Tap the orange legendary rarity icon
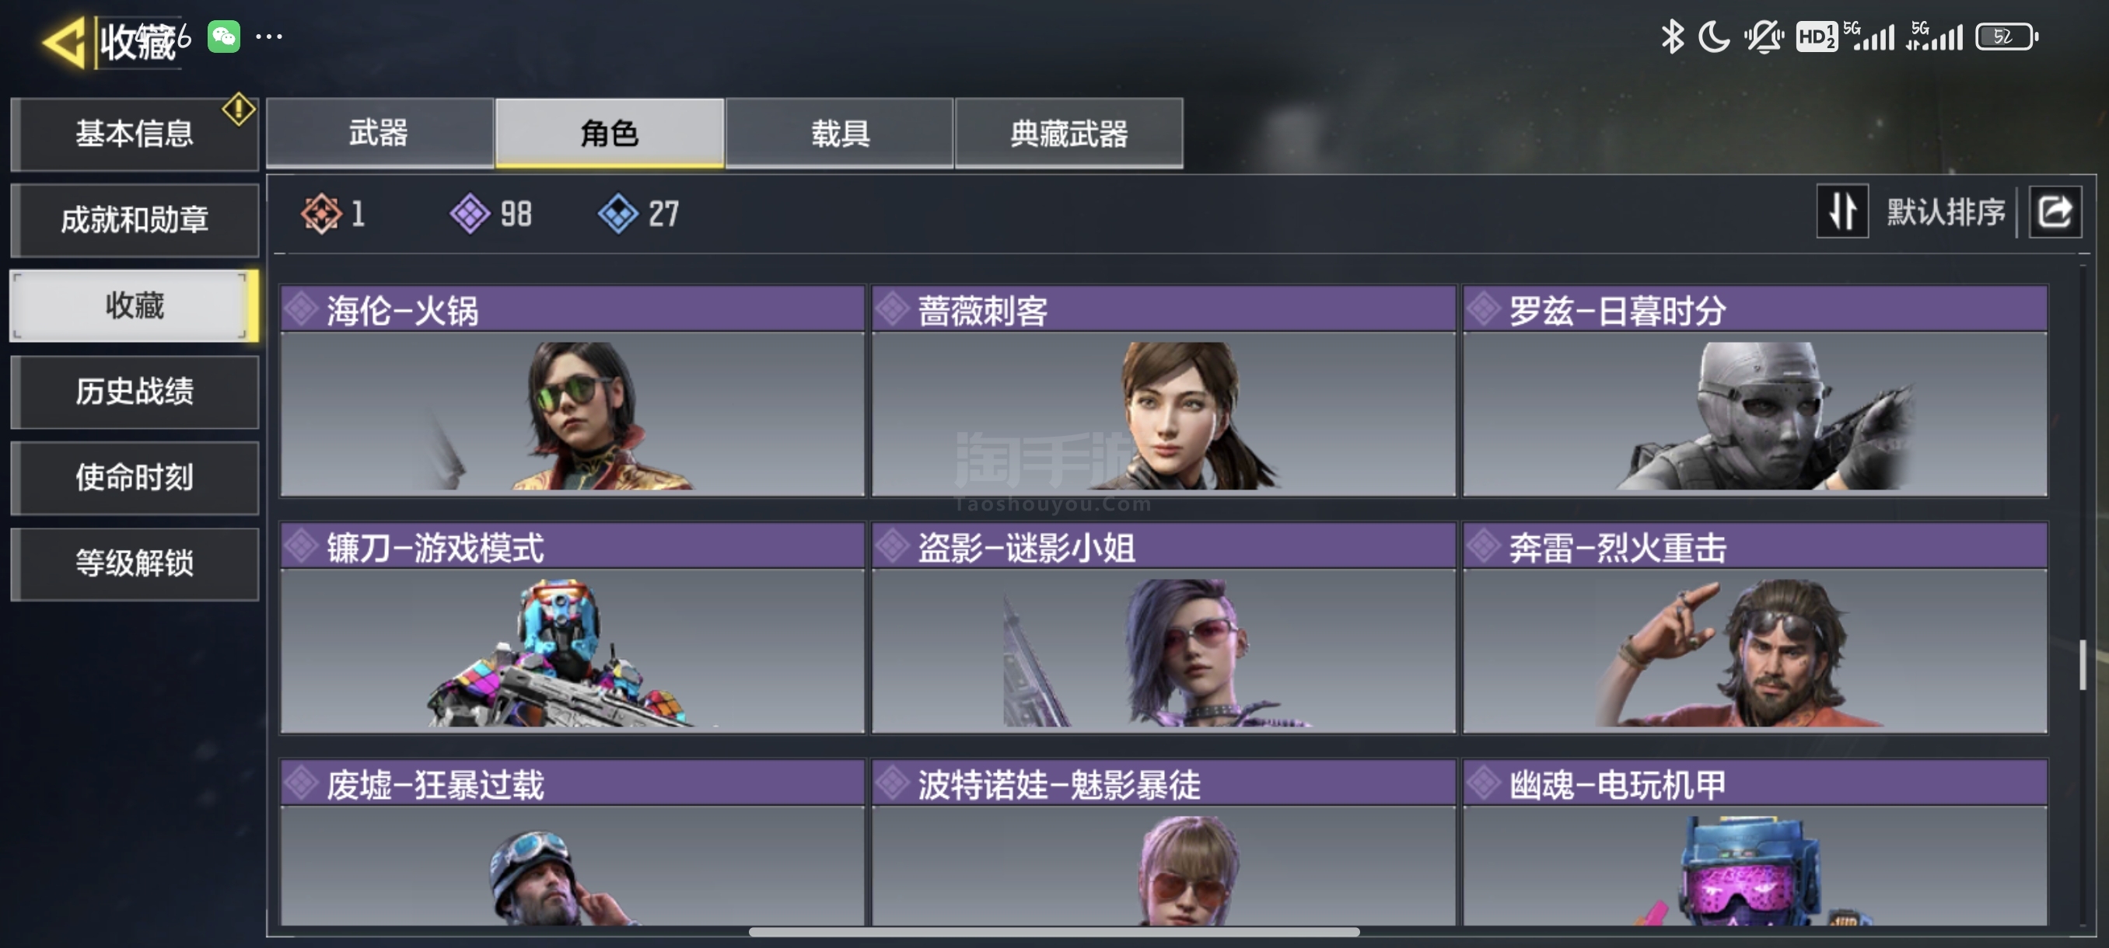Screen dimensions: 2109x948 coord(321,214)
